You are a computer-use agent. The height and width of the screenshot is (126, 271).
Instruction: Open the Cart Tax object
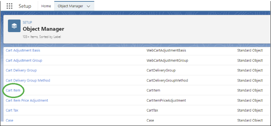[x=12, y=110]
